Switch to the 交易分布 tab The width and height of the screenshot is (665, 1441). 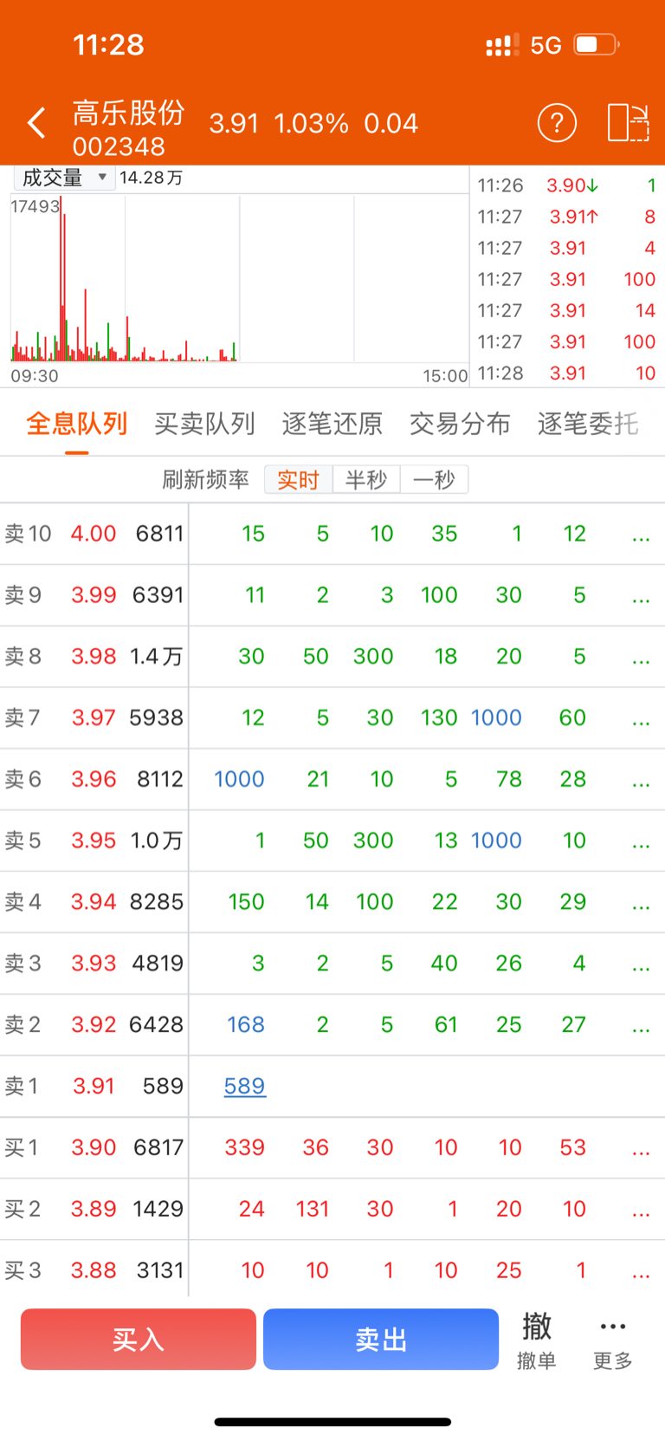(460, 424)
